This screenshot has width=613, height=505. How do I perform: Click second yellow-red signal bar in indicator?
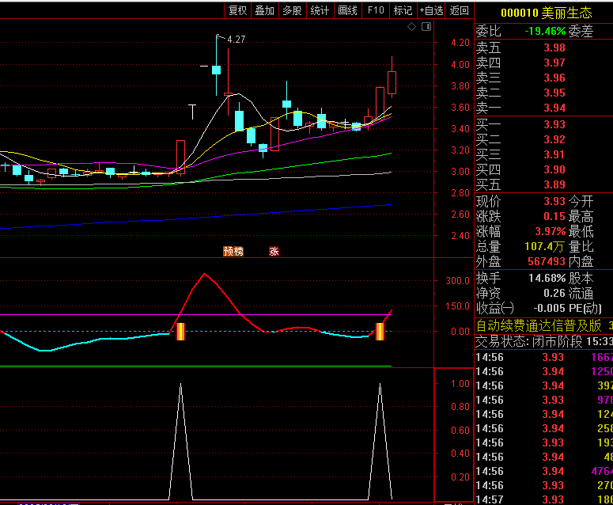(x=380, y=332)
